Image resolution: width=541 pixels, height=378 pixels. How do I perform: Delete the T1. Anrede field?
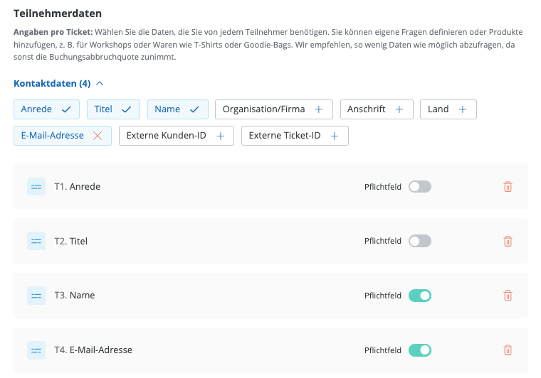(x=508, y=187)
